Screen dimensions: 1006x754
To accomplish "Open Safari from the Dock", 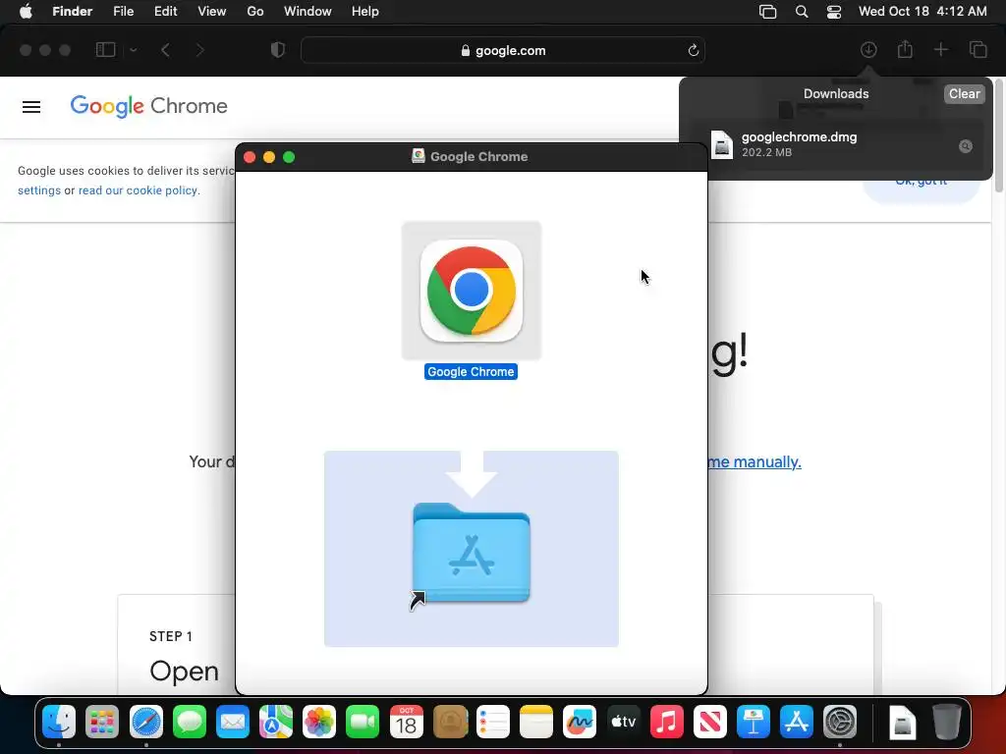I will pos(146,723).
